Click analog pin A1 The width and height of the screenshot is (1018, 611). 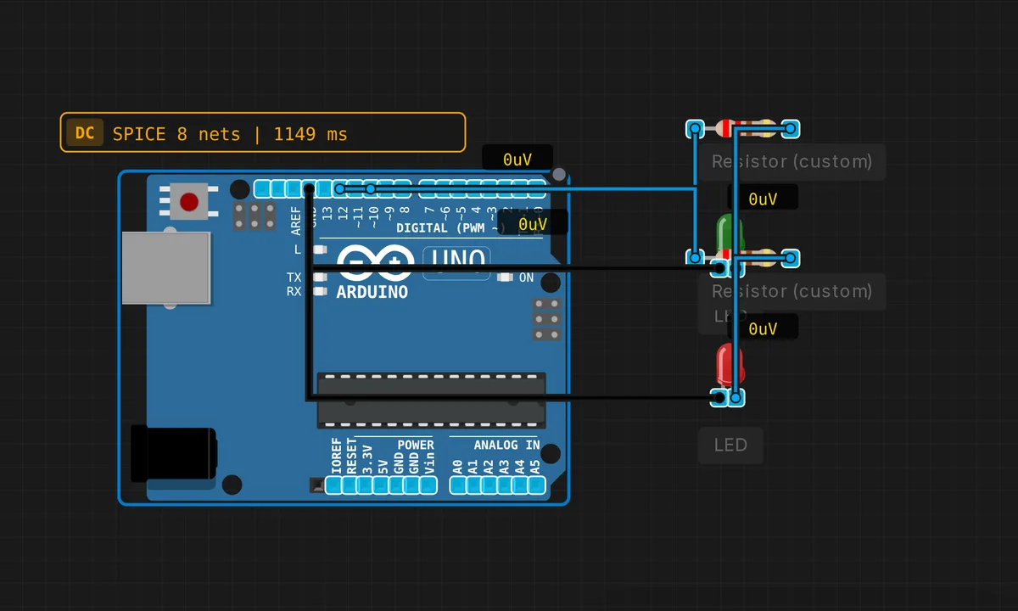473,485
